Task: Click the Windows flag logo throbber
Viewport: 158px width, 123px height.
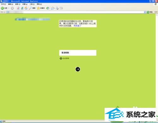Action: point(155,4)
